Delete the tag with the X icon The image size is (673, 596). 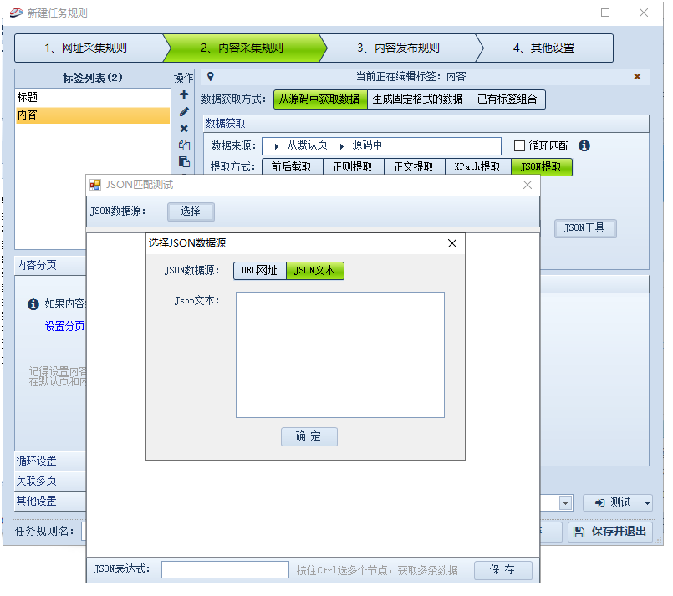183,128
